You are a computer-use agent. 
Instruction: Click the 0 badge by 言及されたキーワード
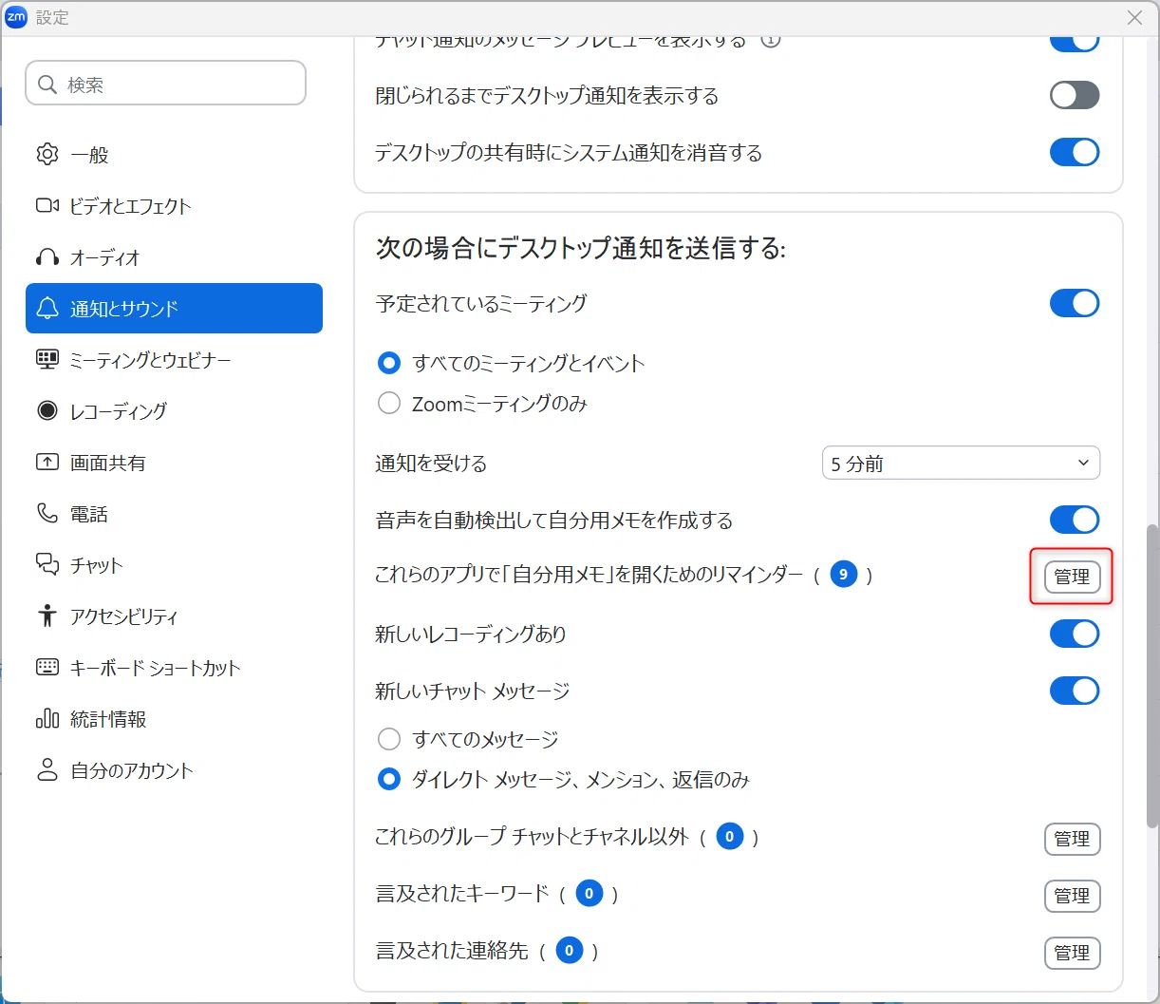(x=589, y=894)
